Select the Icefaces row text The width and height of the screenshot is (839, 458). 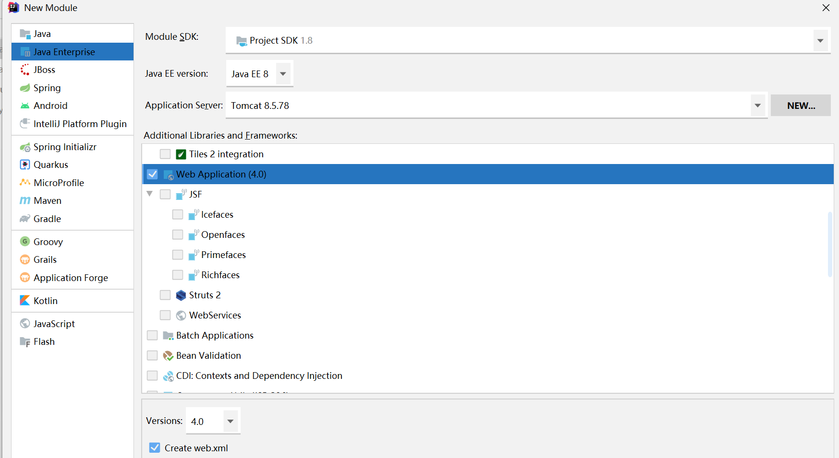[x=217, y=214]
